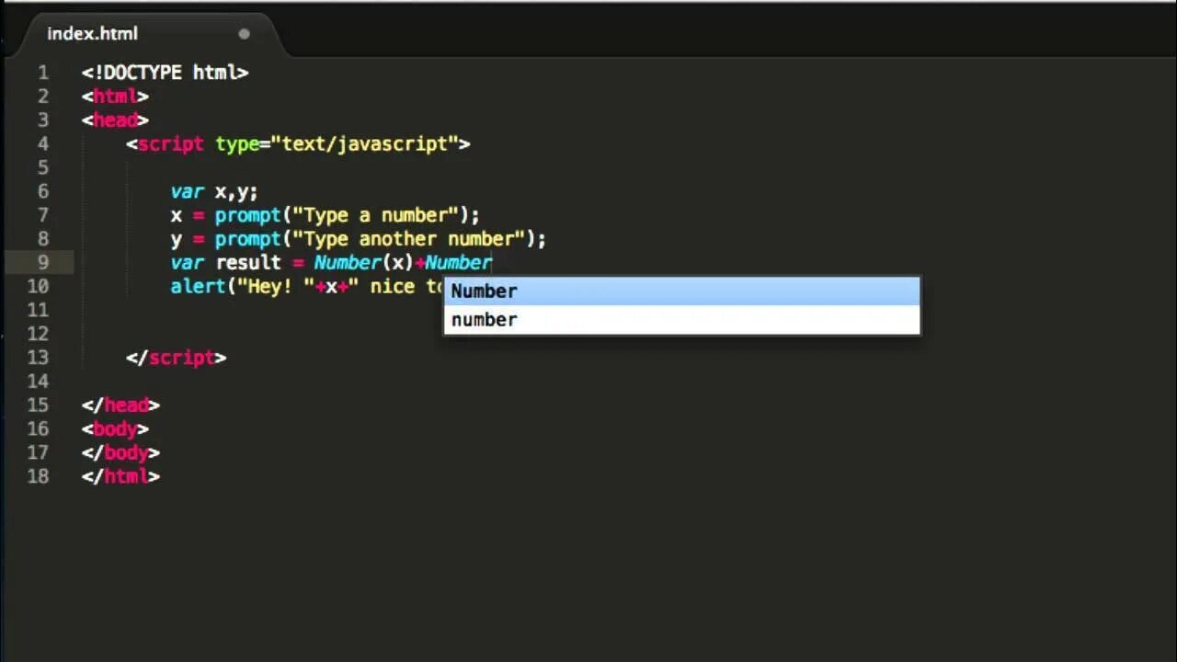The width and height of the screenshot is (1177, 662).
Task: Click the "prompt" call on line 8
Action: [x=247, y=239]
